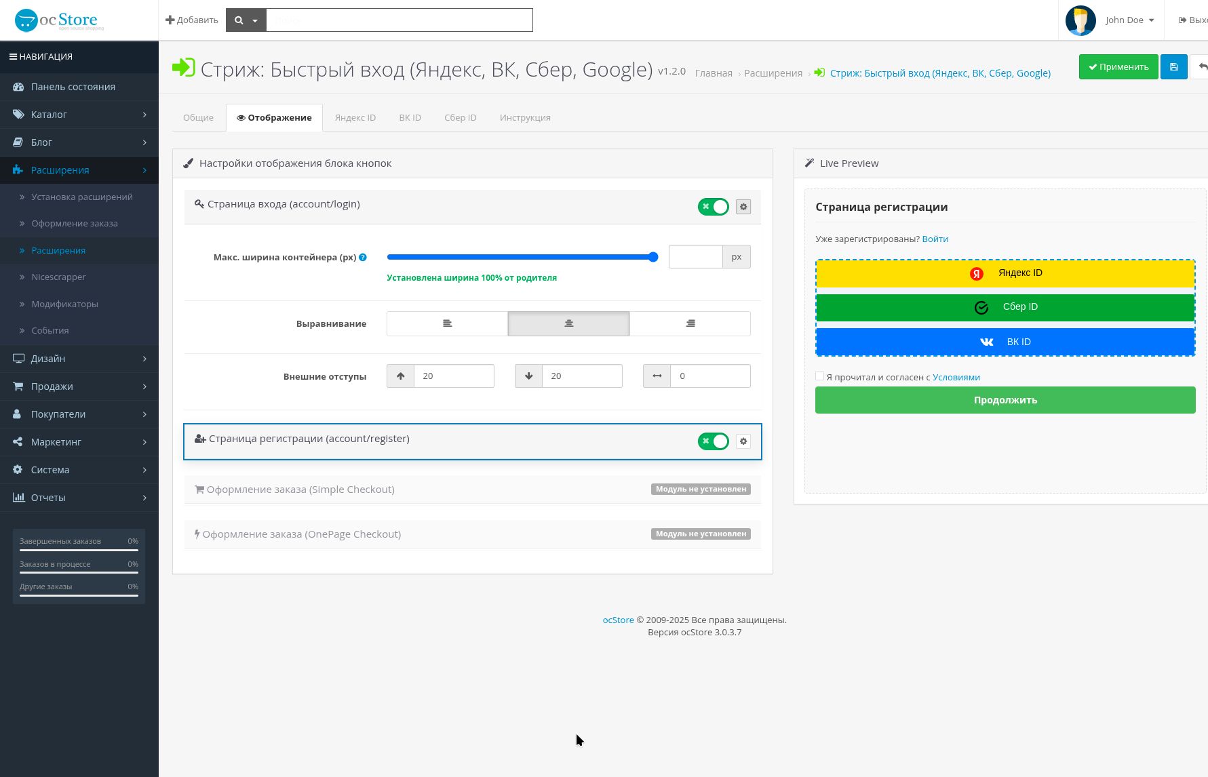Toggle the login page switch off

713,207
